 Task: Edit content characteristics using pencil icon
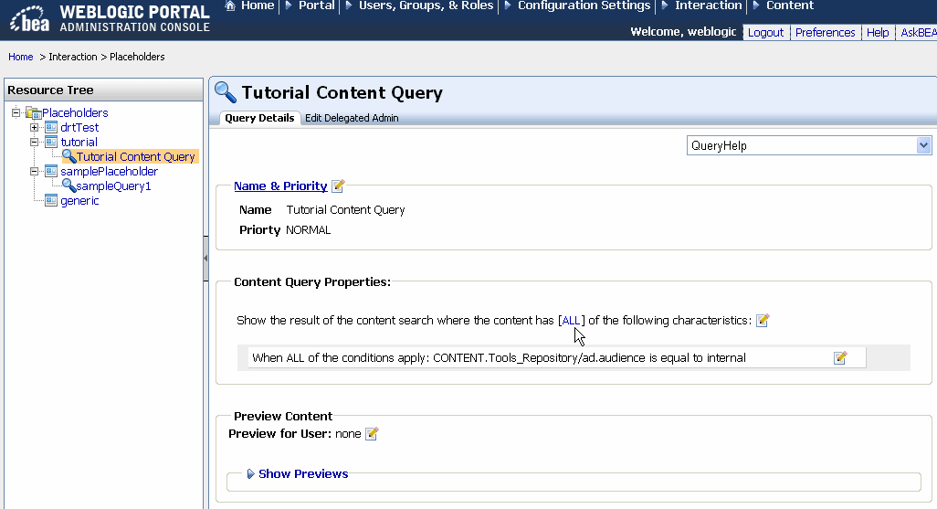763,320
